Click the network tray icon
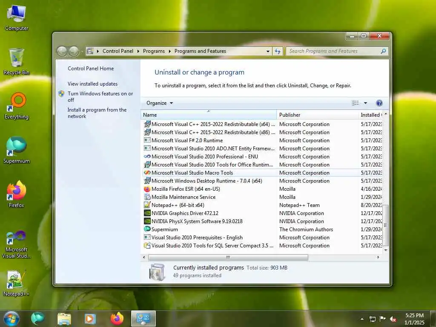This screenshot has width=436, height=327. pyautogui.click(x=372, y=319)
